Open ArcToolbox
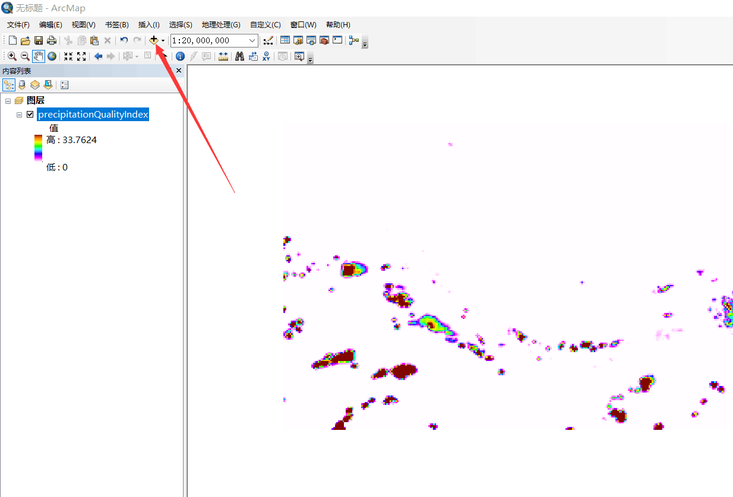733x497 pixels. point(324,40)
